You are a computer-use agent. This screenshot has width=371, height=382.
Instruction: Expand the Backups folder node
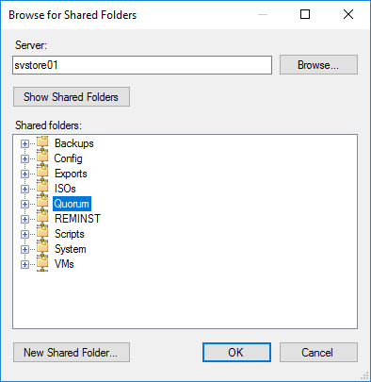pos(24,143)
